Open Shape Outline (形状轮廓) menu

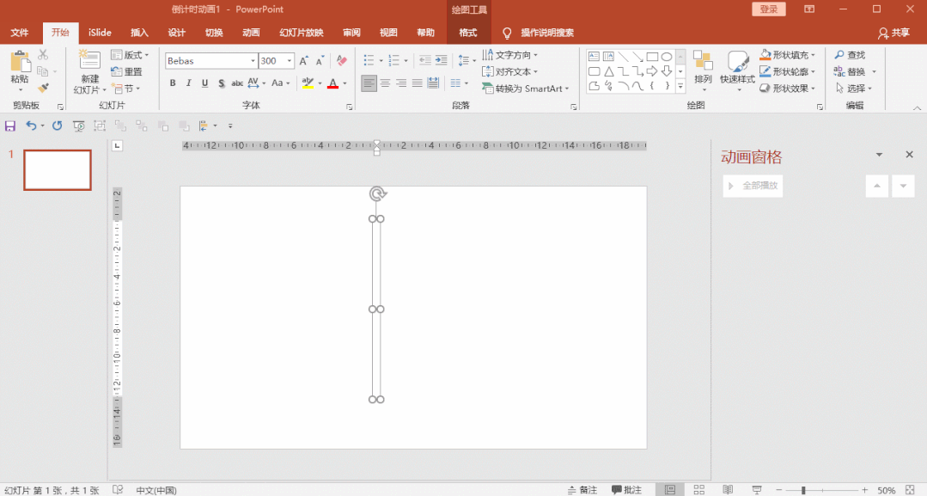pos(788,71)
